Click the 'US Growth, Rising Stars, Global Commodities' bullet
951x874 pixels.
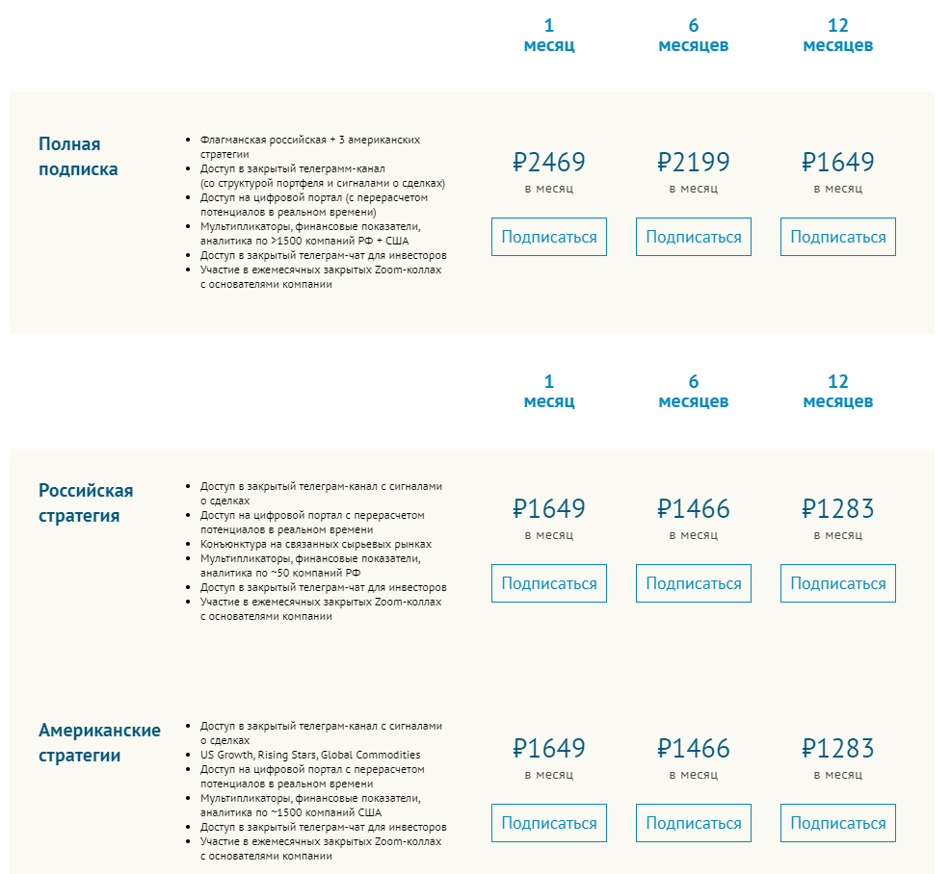pyautogui.click(x=310, y=755)
